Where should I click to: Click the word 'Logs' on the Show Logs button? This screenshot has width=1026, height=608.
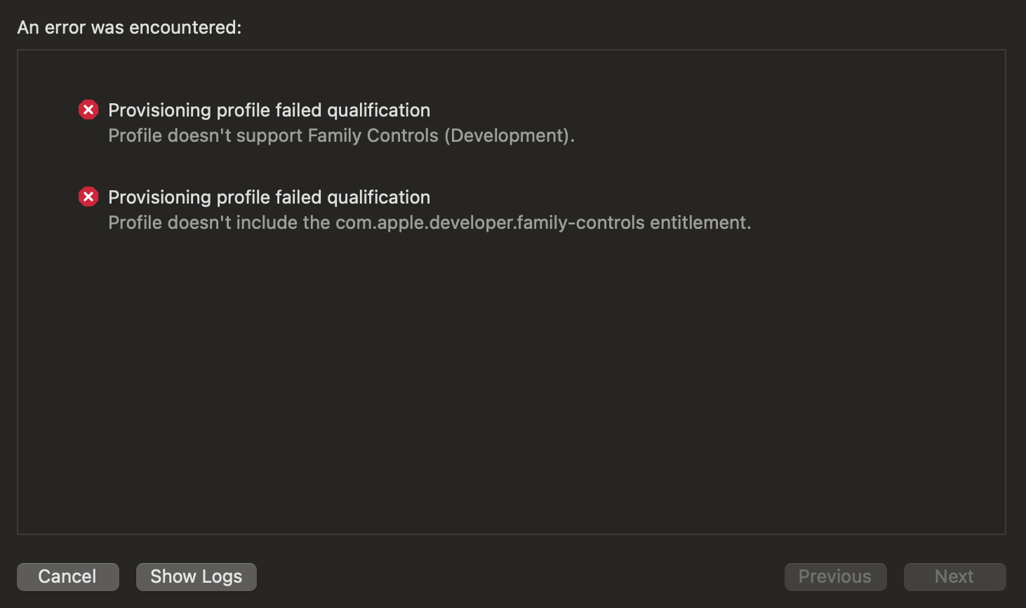tap(222, 576)
